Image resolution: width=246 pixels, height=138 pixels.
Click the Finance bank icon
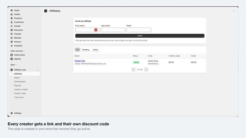[12, 42]
